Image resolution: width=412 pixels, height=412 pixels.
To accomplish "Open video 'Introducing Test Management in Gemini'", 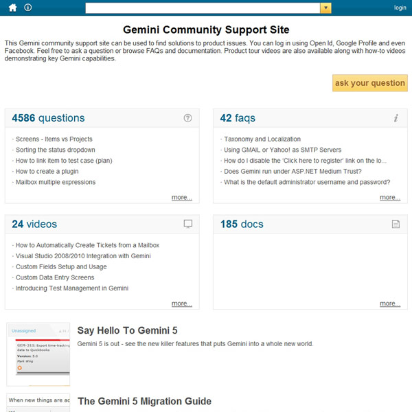I will (x=72, y=288).
